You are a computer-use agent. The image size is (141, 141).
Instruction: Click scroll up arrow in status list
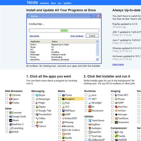pos(97,41)
